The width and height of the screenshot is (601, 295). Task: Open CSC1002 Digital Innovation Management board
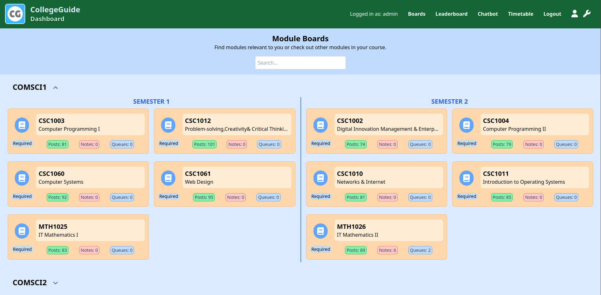(x=388, y=124)
